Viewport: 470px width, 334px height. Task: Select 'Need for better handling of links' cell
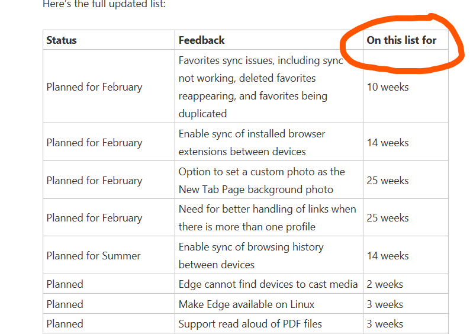pos(268,218)
